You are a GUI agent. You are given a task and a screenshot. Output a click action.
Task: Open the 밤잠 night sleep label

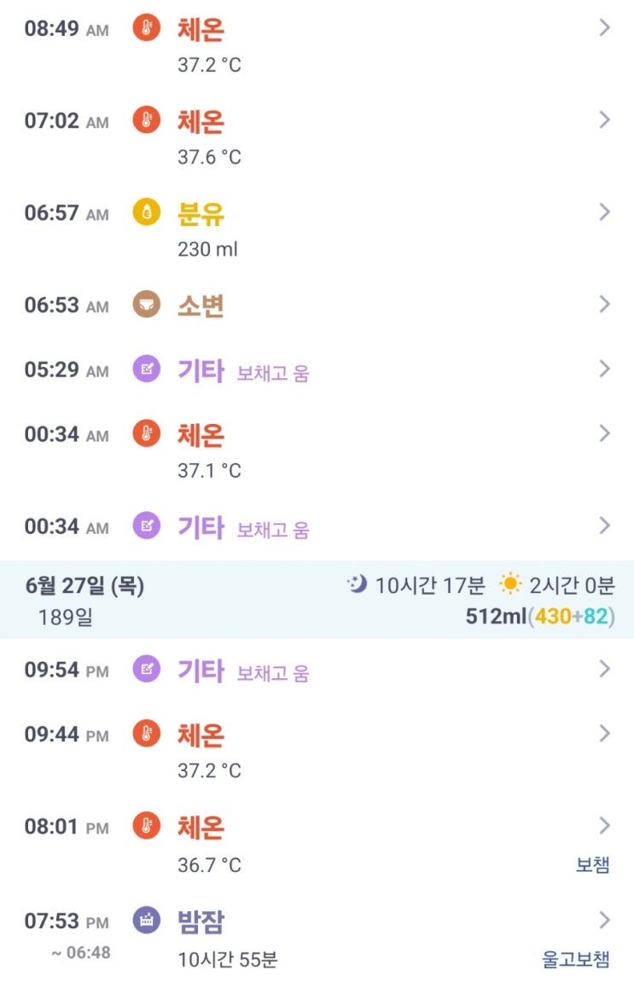201,921
